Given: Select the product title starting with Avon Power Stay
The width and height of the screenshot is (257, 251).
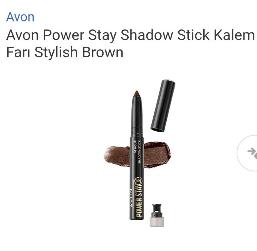Looking at the screenshot, I should coord(130,44).
